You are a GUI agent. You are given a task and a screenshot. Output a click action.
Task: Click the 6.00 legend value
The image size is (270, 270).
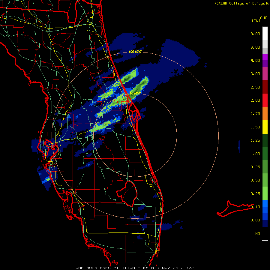point(255,47)
